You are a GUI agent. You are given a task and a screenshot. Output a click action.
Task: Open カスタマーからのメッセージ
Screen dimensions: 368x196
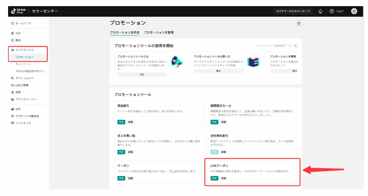tap(293, 11)
